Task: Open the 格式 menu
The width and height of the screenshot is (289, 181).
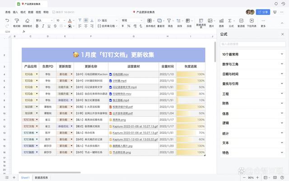Action: pyautogui.click(x=23, y=12)
